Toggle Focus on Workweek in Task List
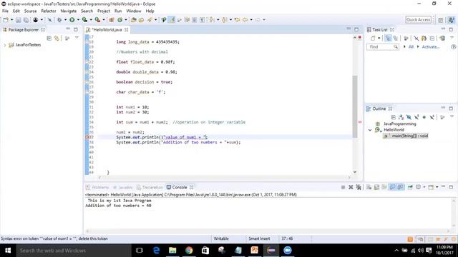 click(x=406, y=38)
